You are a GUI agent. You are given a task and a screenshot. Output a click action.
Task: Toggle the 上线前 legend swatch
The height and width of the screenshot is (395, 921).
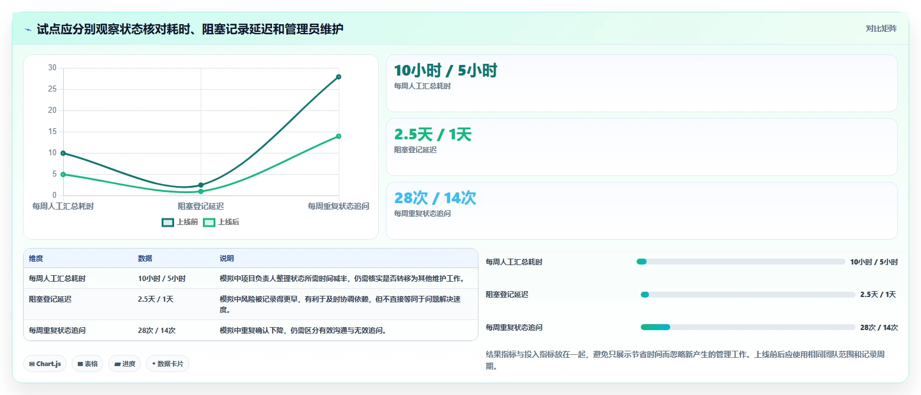[x=168, y=222]
